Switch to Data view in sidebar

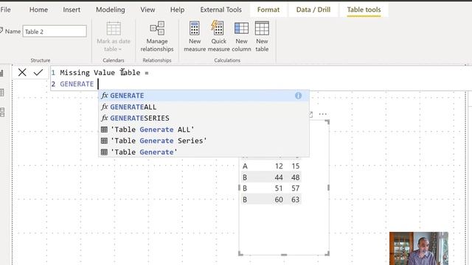1,93
